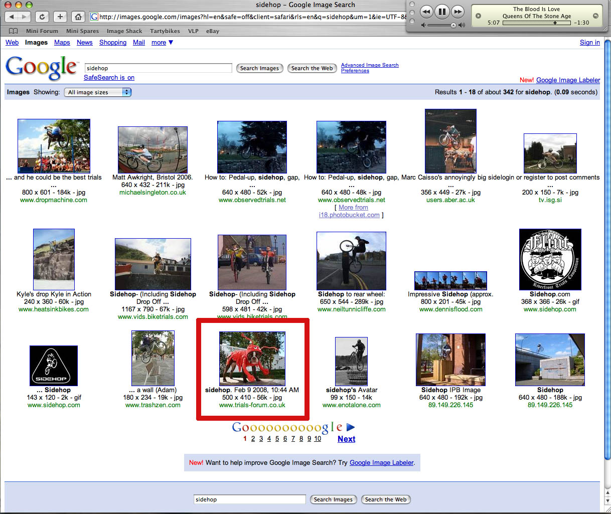This screenshot has height=514, width=611.
Task: Switch to Google Web search
Action: 12,43
